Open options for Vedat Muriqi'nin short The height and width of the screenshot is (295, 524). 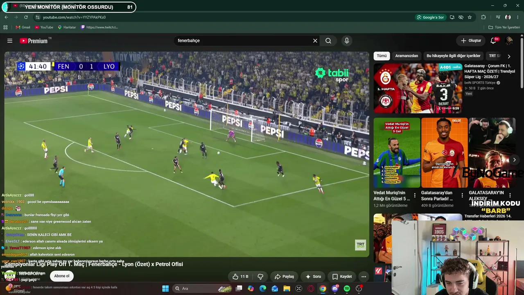coord(415,195)
